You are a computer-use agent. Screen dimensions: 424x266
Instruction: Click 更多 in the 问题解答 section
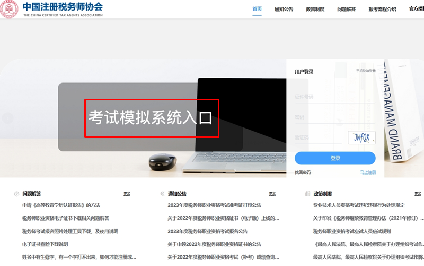pos(127,194)
